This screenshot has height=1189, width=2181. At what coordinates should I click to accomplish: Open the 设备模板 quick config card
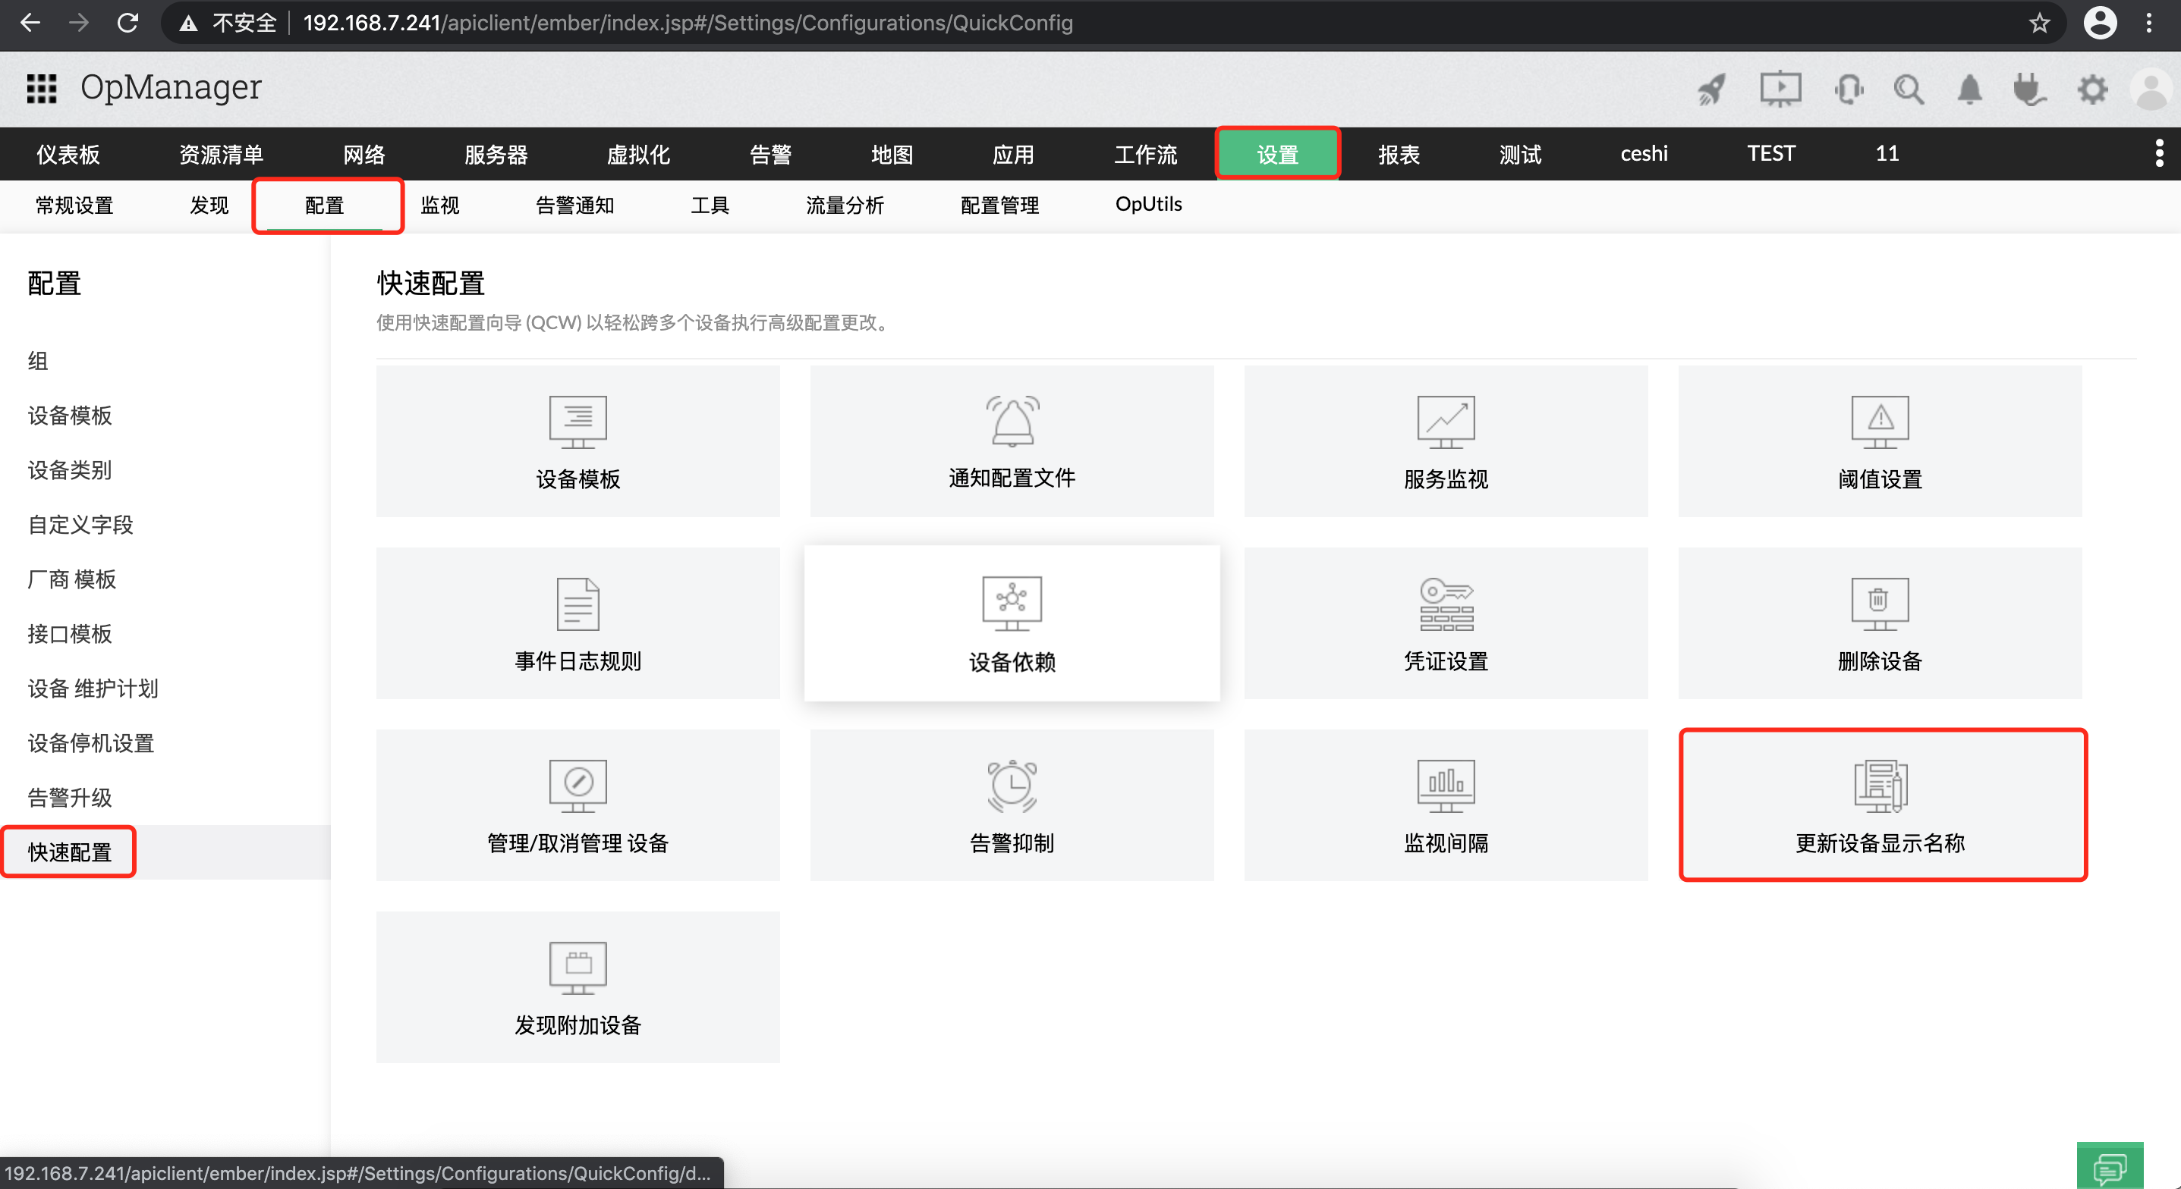pos(578,441)
